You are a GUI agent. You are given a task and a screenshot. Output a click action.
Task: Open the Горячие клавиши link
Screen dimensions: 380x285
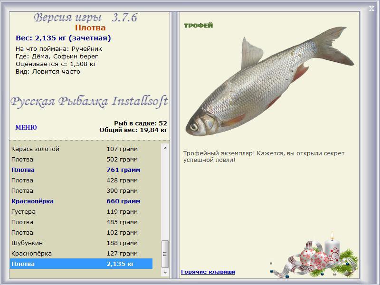(x=208, y=272)
